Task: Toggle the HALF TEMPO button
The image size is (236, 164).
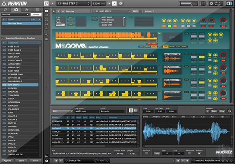Action: [x=152, y=43]
